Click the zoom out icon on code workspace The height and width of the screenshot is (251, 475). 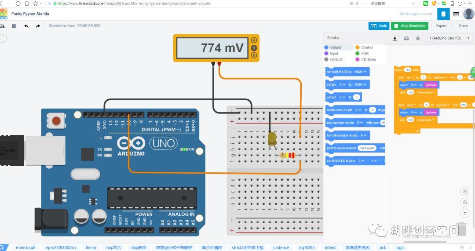coord(465,202)
